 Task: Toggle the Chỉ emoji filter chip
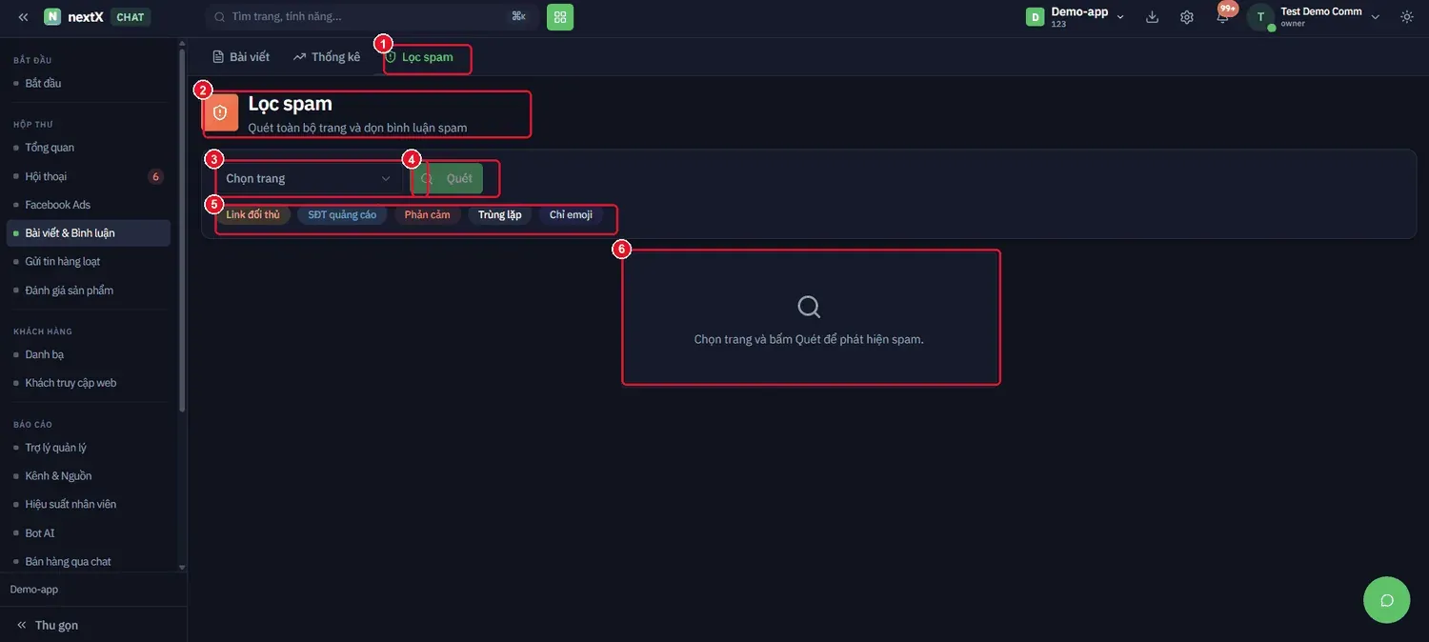571,215
